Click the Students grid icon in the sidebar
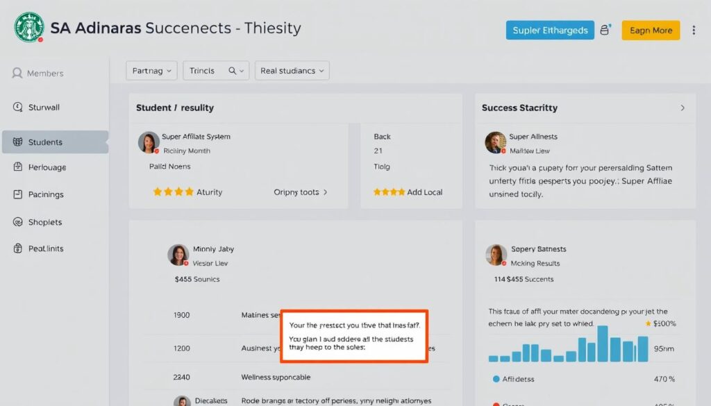Viewport: 711px width, 406px height. tap(17, 142)
